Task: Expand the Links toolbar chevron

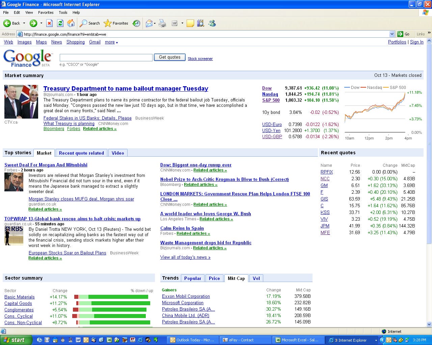Action: pyautogui.click(x=429, y=33)
